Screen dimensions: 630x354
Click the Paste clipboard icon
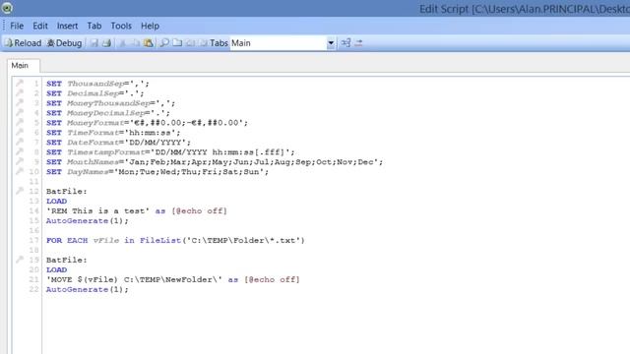point(149,43)
